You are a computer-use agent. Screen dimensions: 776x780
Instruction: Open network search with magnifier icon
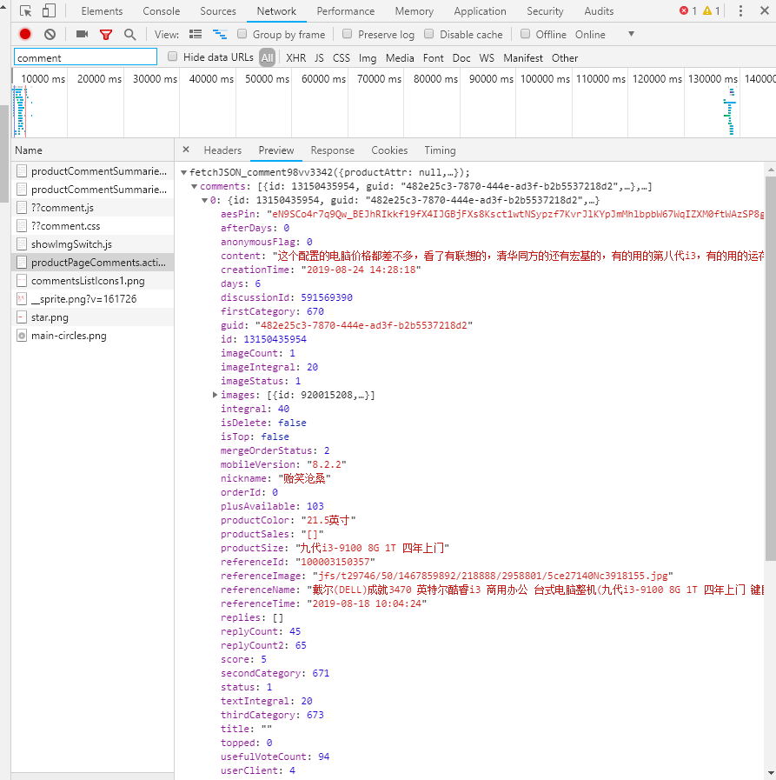coord(129,34)
